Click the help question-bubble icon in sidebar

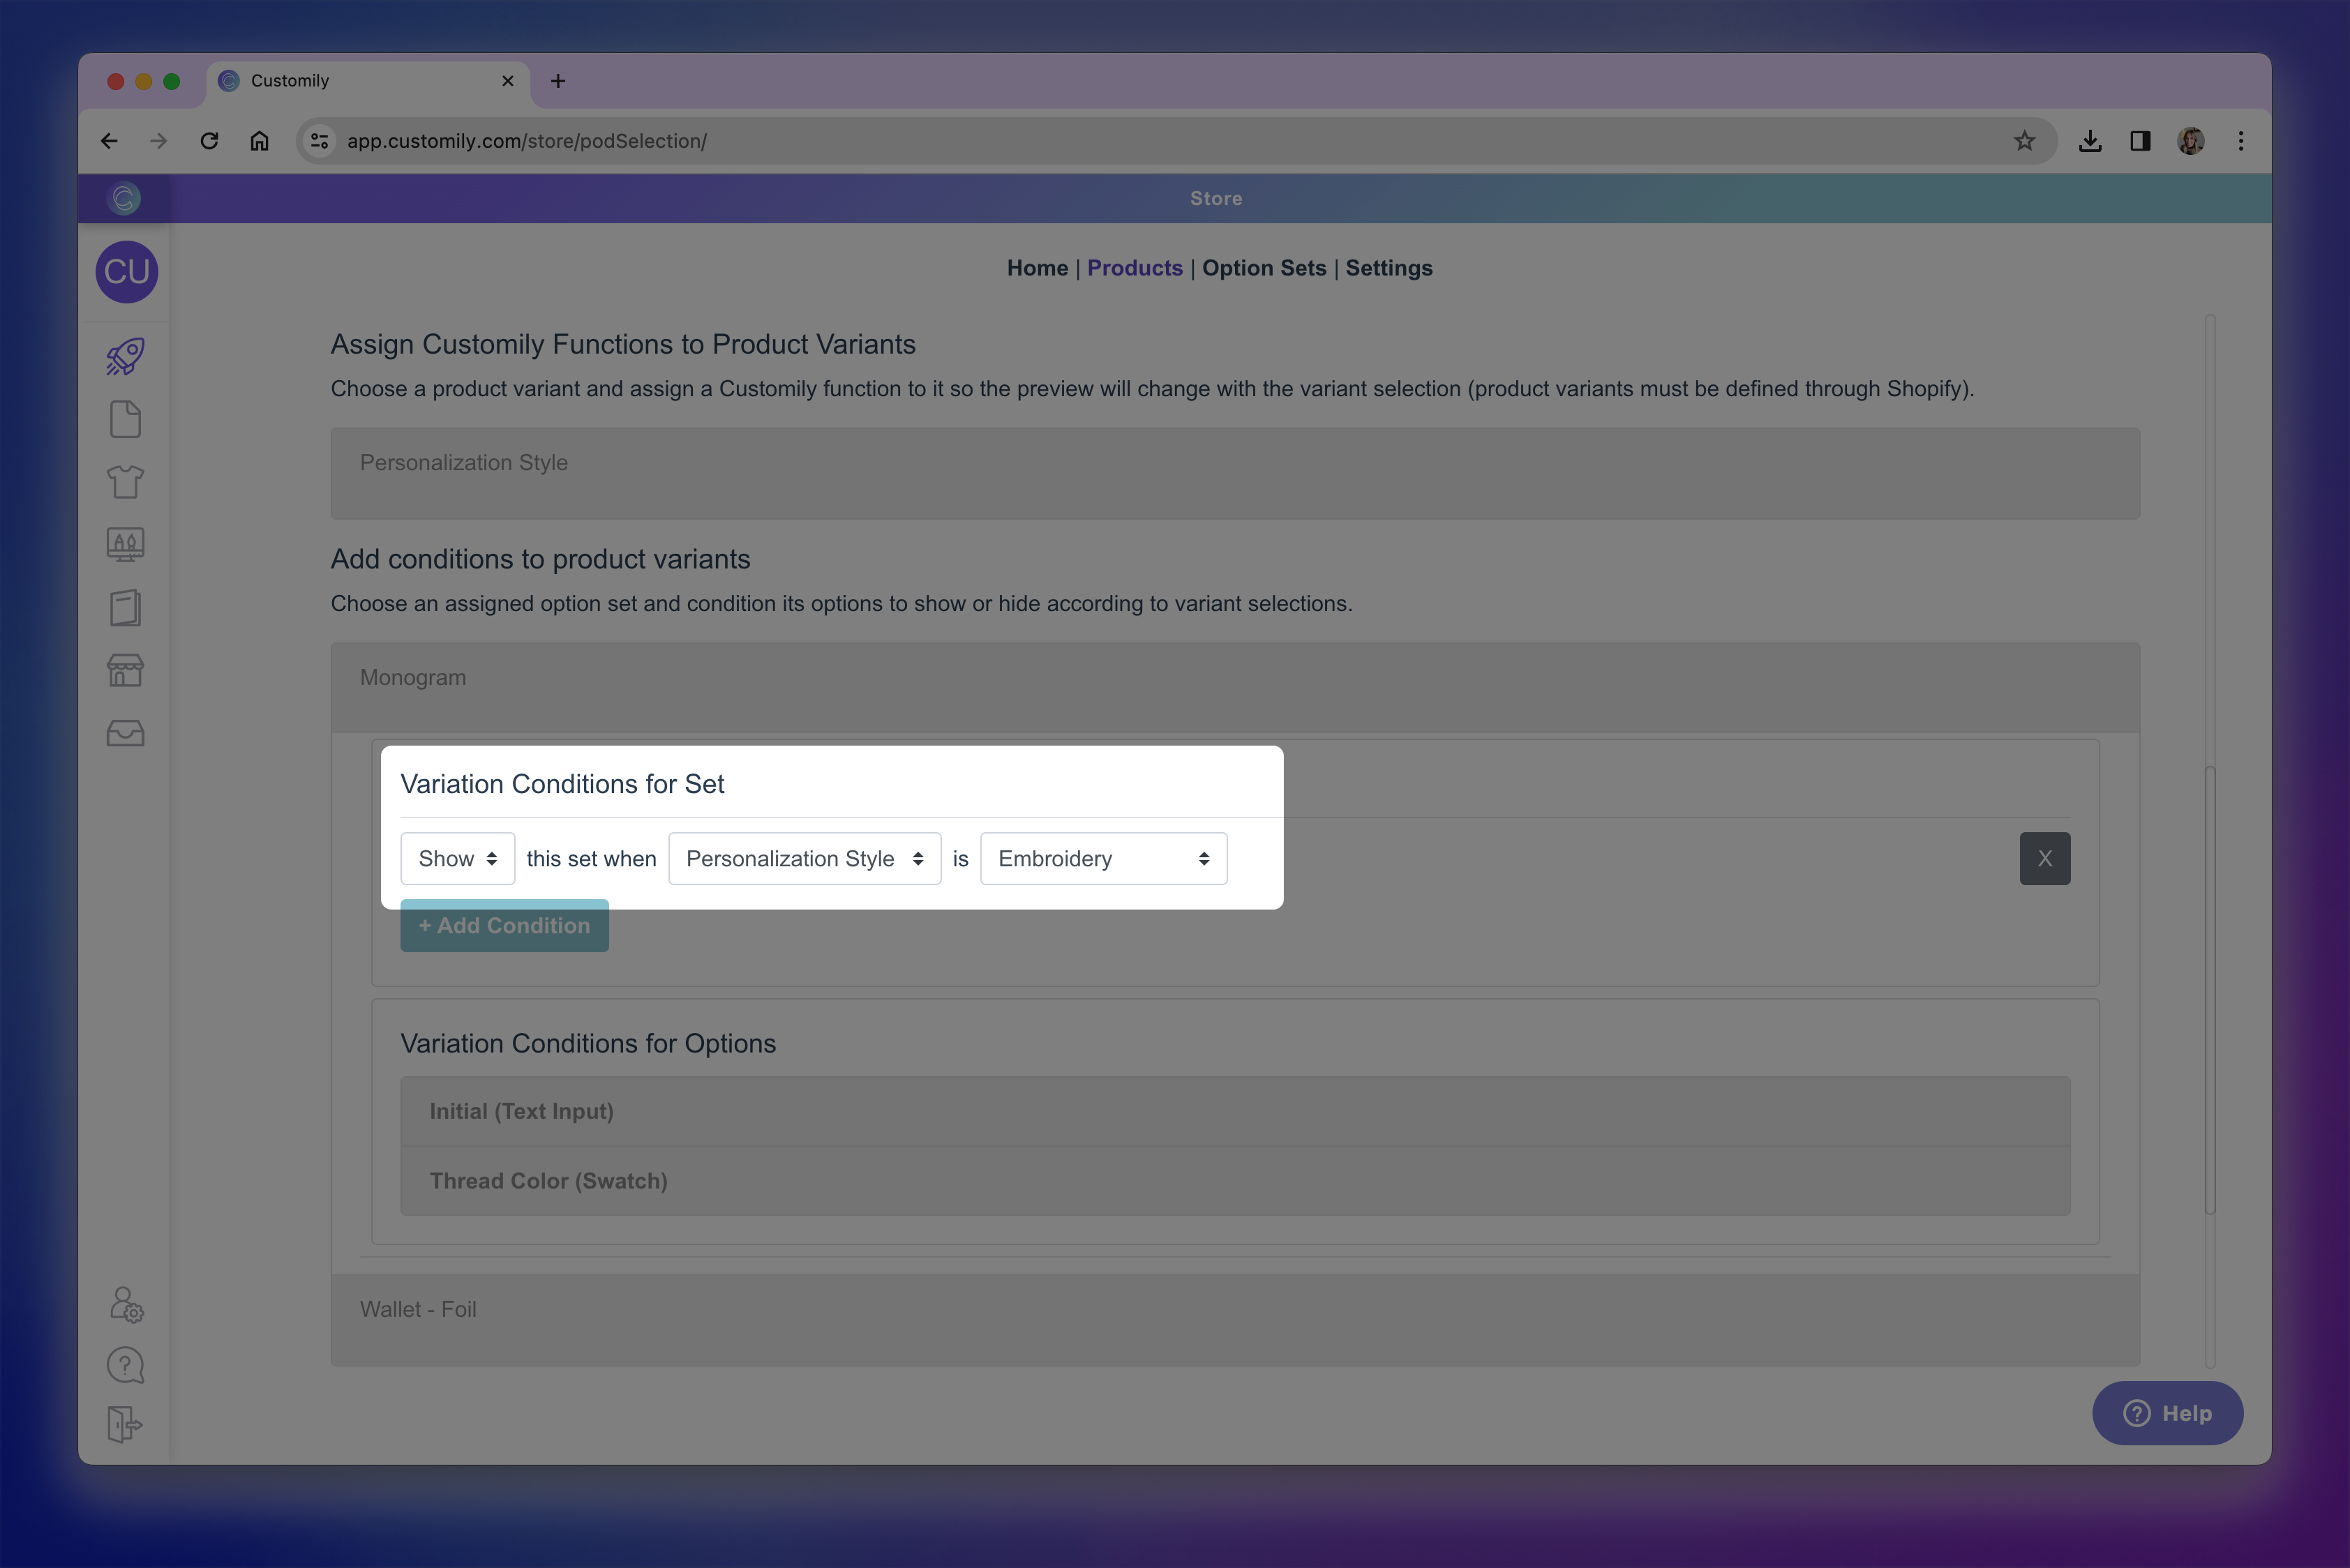click(124, 1364)
